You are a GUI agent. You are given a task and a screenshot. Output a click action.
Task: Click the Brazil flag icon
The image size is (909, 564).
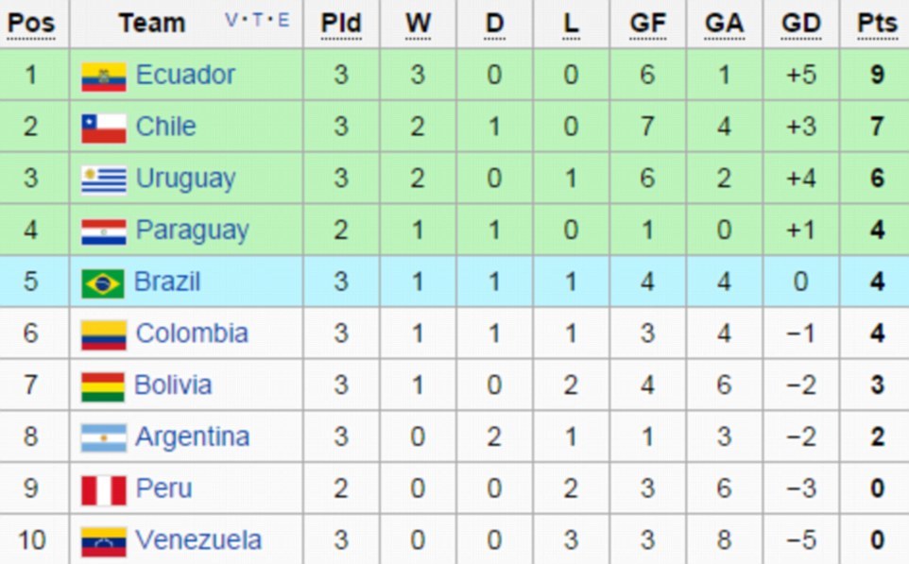point(102,283)
